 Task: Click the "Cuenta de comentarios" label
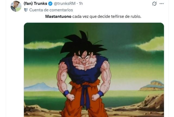click(x=51, y=10)
